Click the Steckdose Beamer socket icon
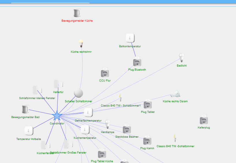This screenshot has width=236, height=163. tap(127, 129)
